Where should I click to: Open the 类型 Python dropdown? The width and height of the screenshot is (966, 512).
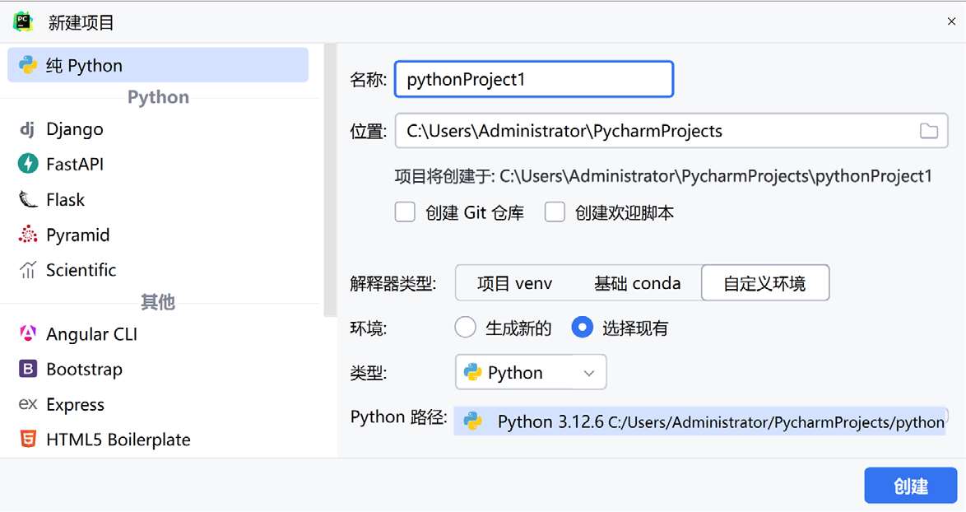(531, 372)
